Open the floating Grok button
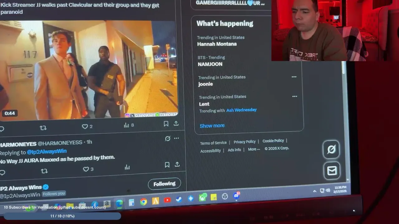399x224 pixels. click(331, 149)
